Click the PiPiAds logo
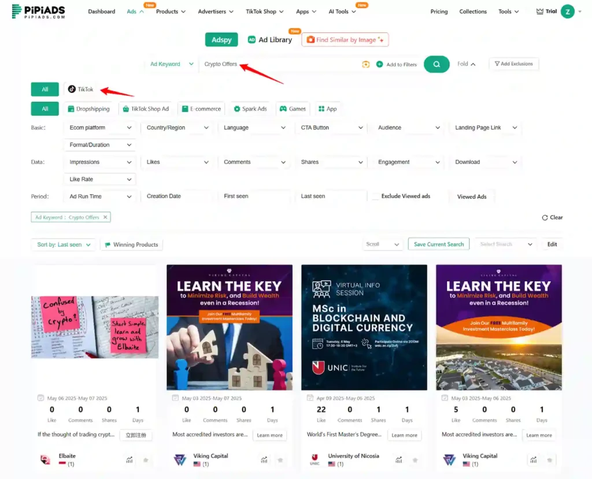This screenshot has width=592, height=479. (38, 11)
